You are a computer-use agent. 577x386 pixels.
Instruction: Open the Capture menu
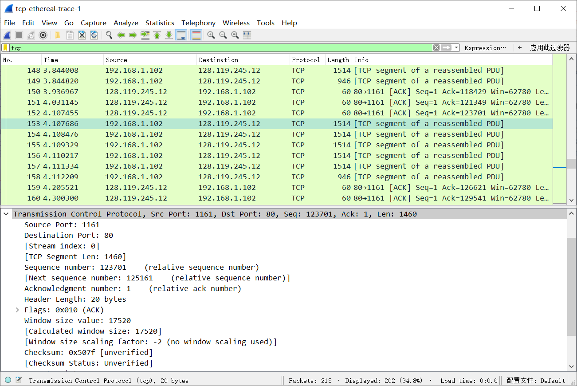coord(93,23)
